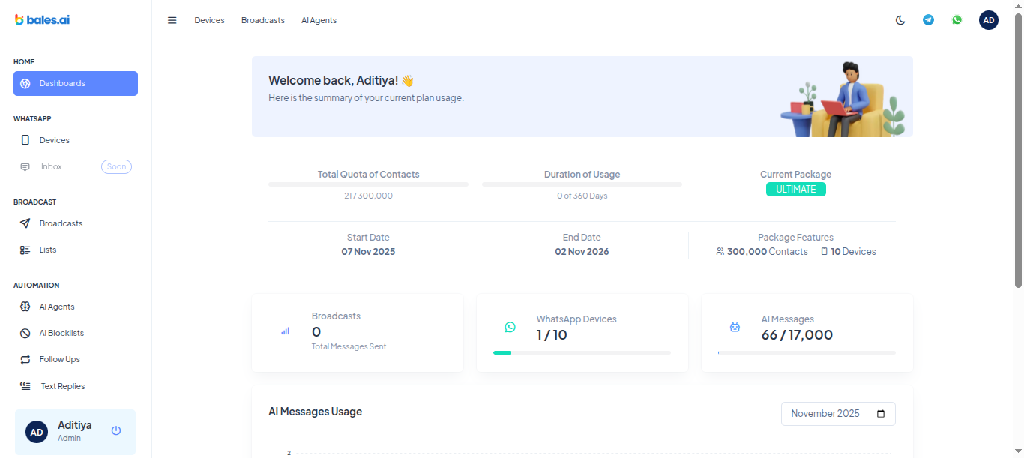The width and height of the screenshot is (1024, 458).
Task: Click the Soon badge next to Inbox
Action: coord(116,166)
